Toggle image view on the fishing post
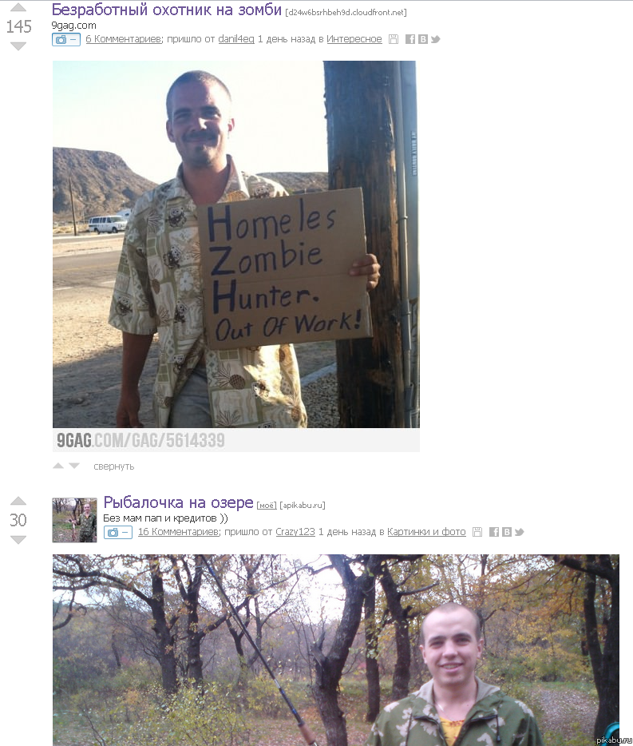This screenshot has width=633, height=746. tap(118, 533)
